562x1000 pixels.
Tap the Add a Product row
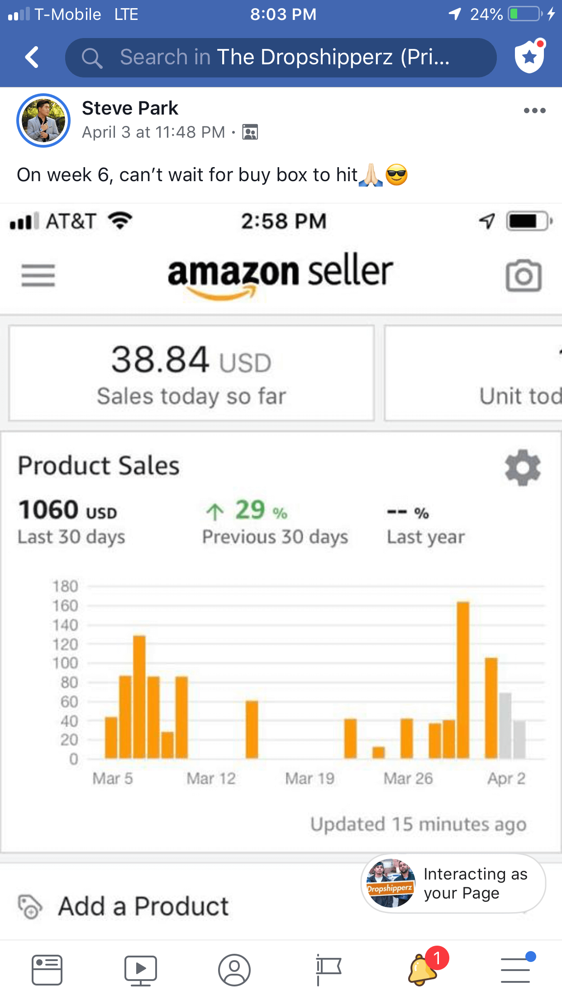(x=143, y=906)
